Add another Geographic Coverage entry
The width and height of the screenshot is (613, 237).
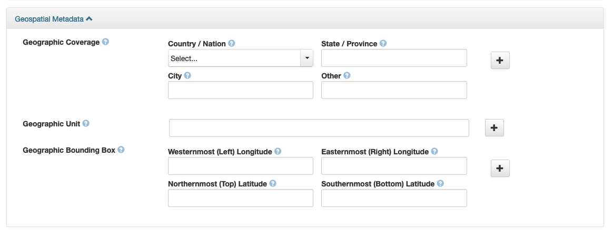[x=500, y=61]
